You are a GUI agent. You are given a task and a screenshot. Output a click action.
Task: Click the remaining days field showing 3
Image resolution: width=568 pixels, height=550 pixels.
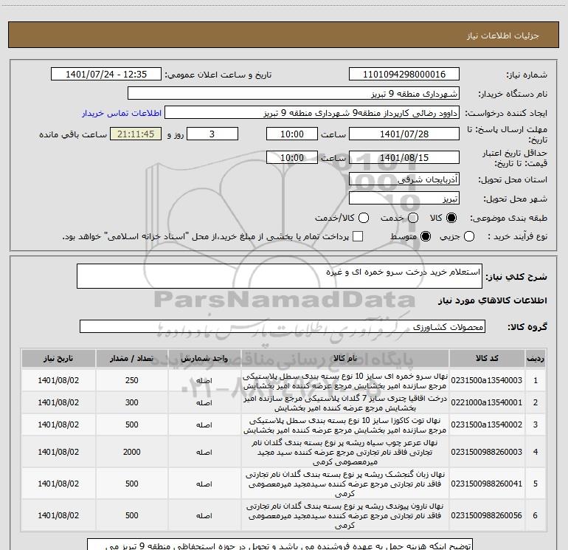coord(212,134)
